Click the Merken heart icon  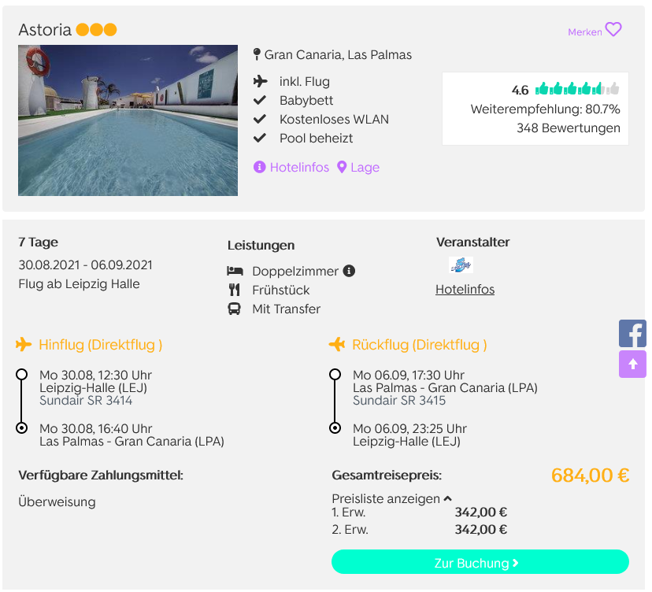613,30
